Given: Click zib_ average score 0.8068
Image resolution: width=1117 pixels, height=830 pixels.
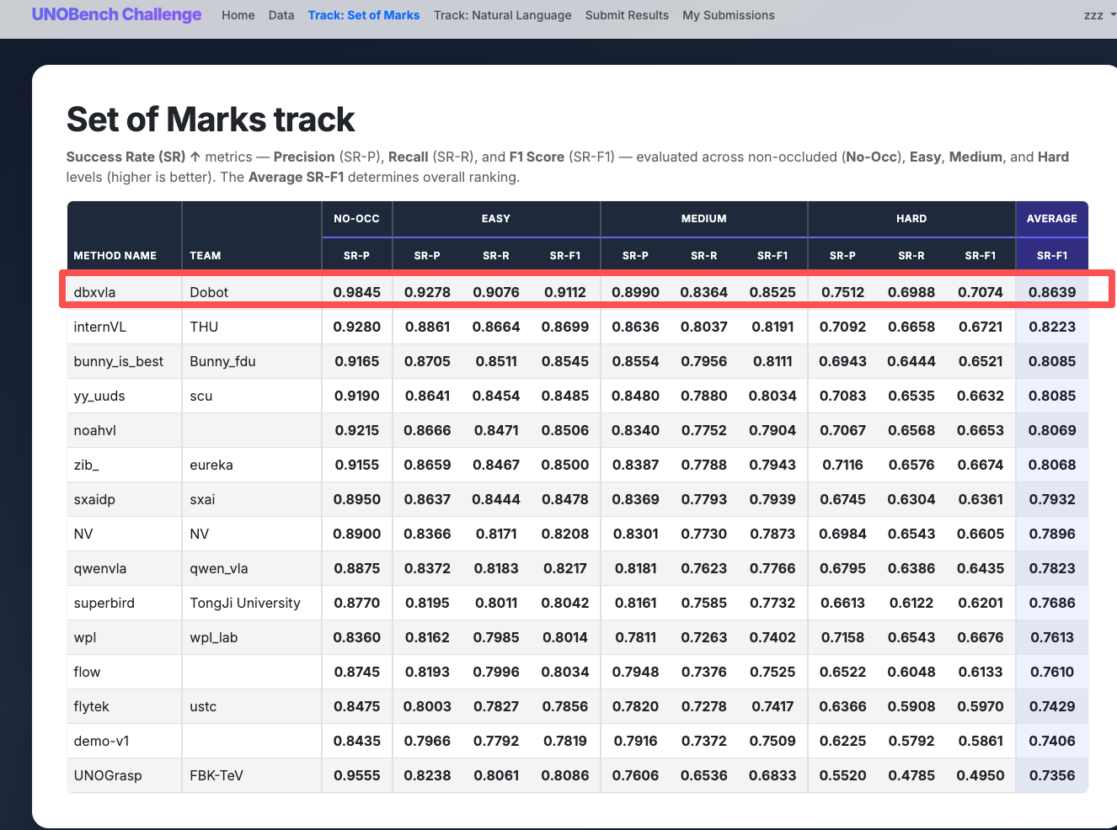Looking at the screenshot, I should point(1052,465).
